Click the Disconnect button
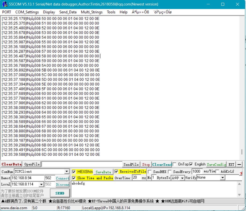This screenshot has width=246, height=211. [62, 185]
